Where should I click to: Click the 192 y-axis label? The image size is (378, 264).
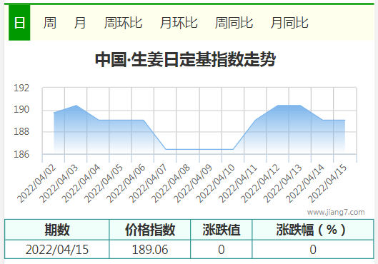click(x=21, y=88)
